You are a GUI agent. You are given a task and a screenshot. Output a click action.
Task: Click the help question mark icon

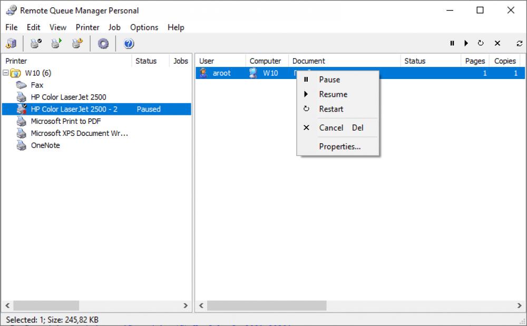(128, 43)
